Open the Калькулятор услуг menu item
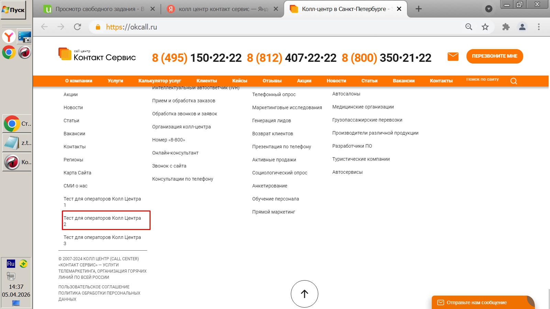This screenshot has height=309, width=550. click(159, 81)
